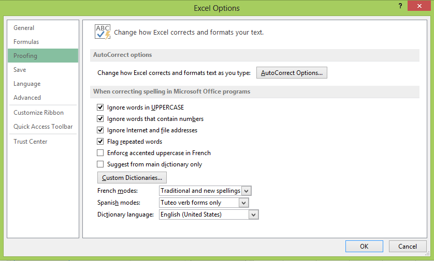Screen dimensions: 434x261
Task: Select the Proofing category
Action: 43,55
